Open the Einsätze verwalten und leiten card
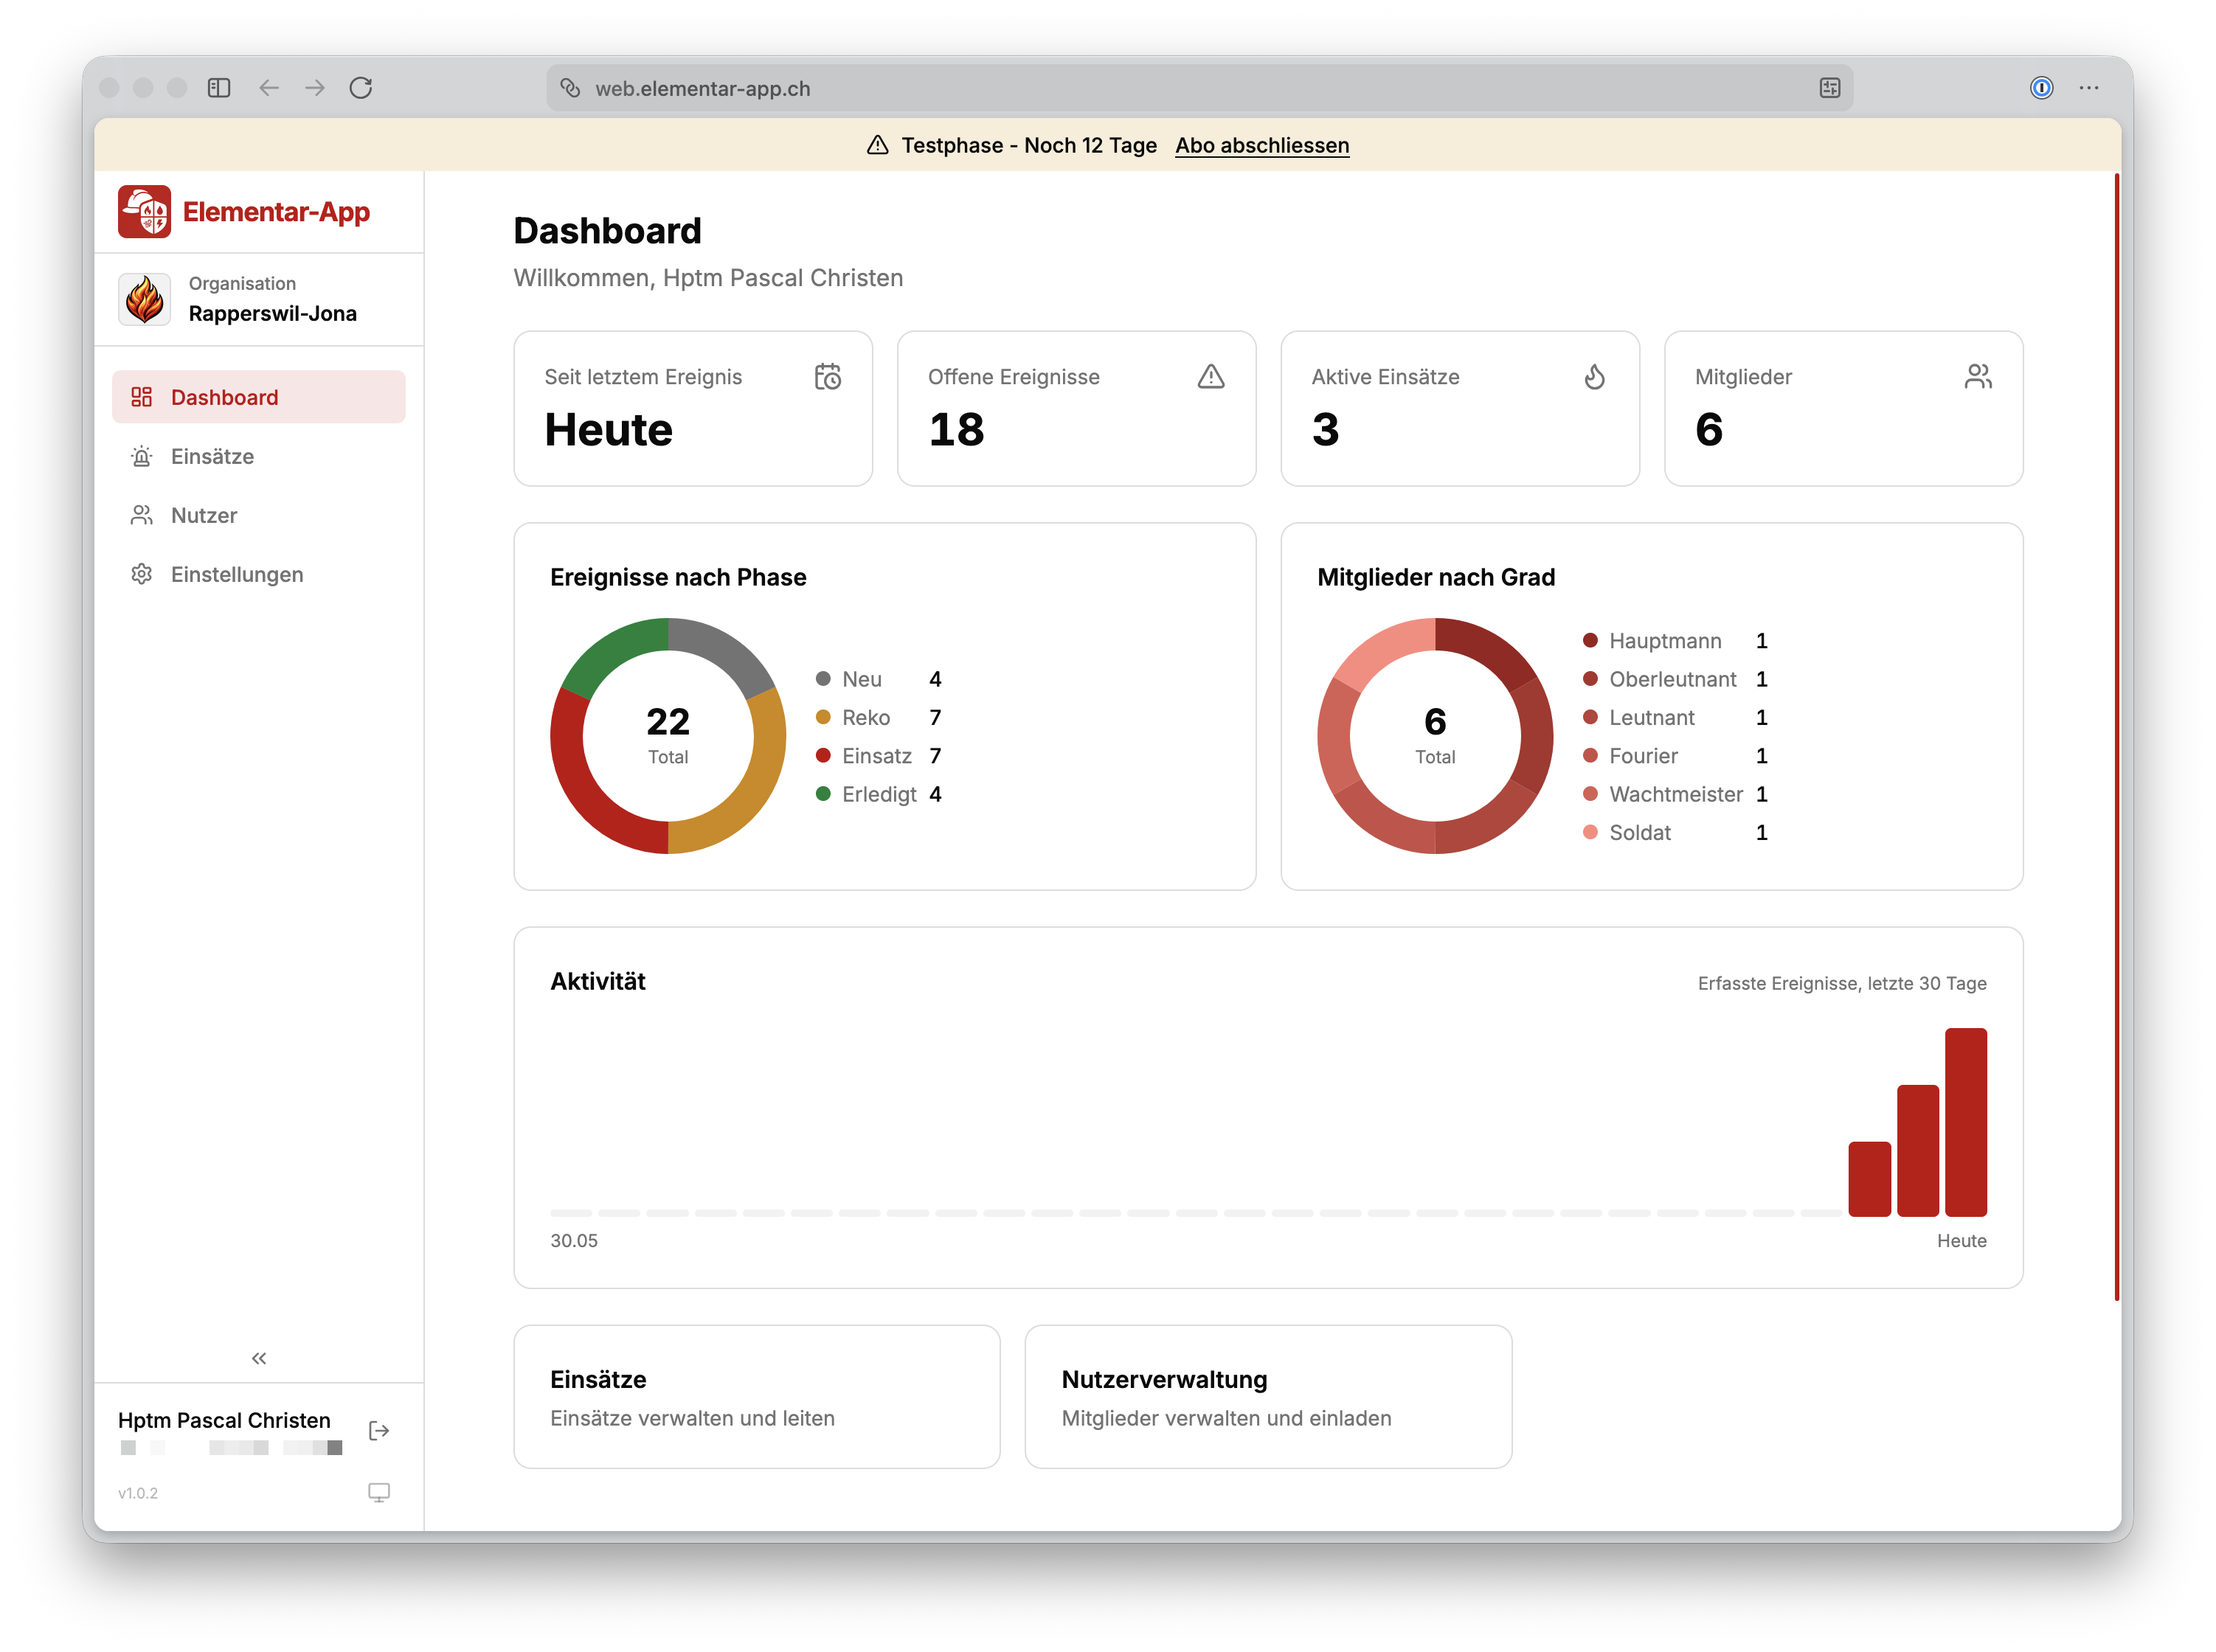Viewport: 2216px width, 1652px height. tap(757, 1397)
